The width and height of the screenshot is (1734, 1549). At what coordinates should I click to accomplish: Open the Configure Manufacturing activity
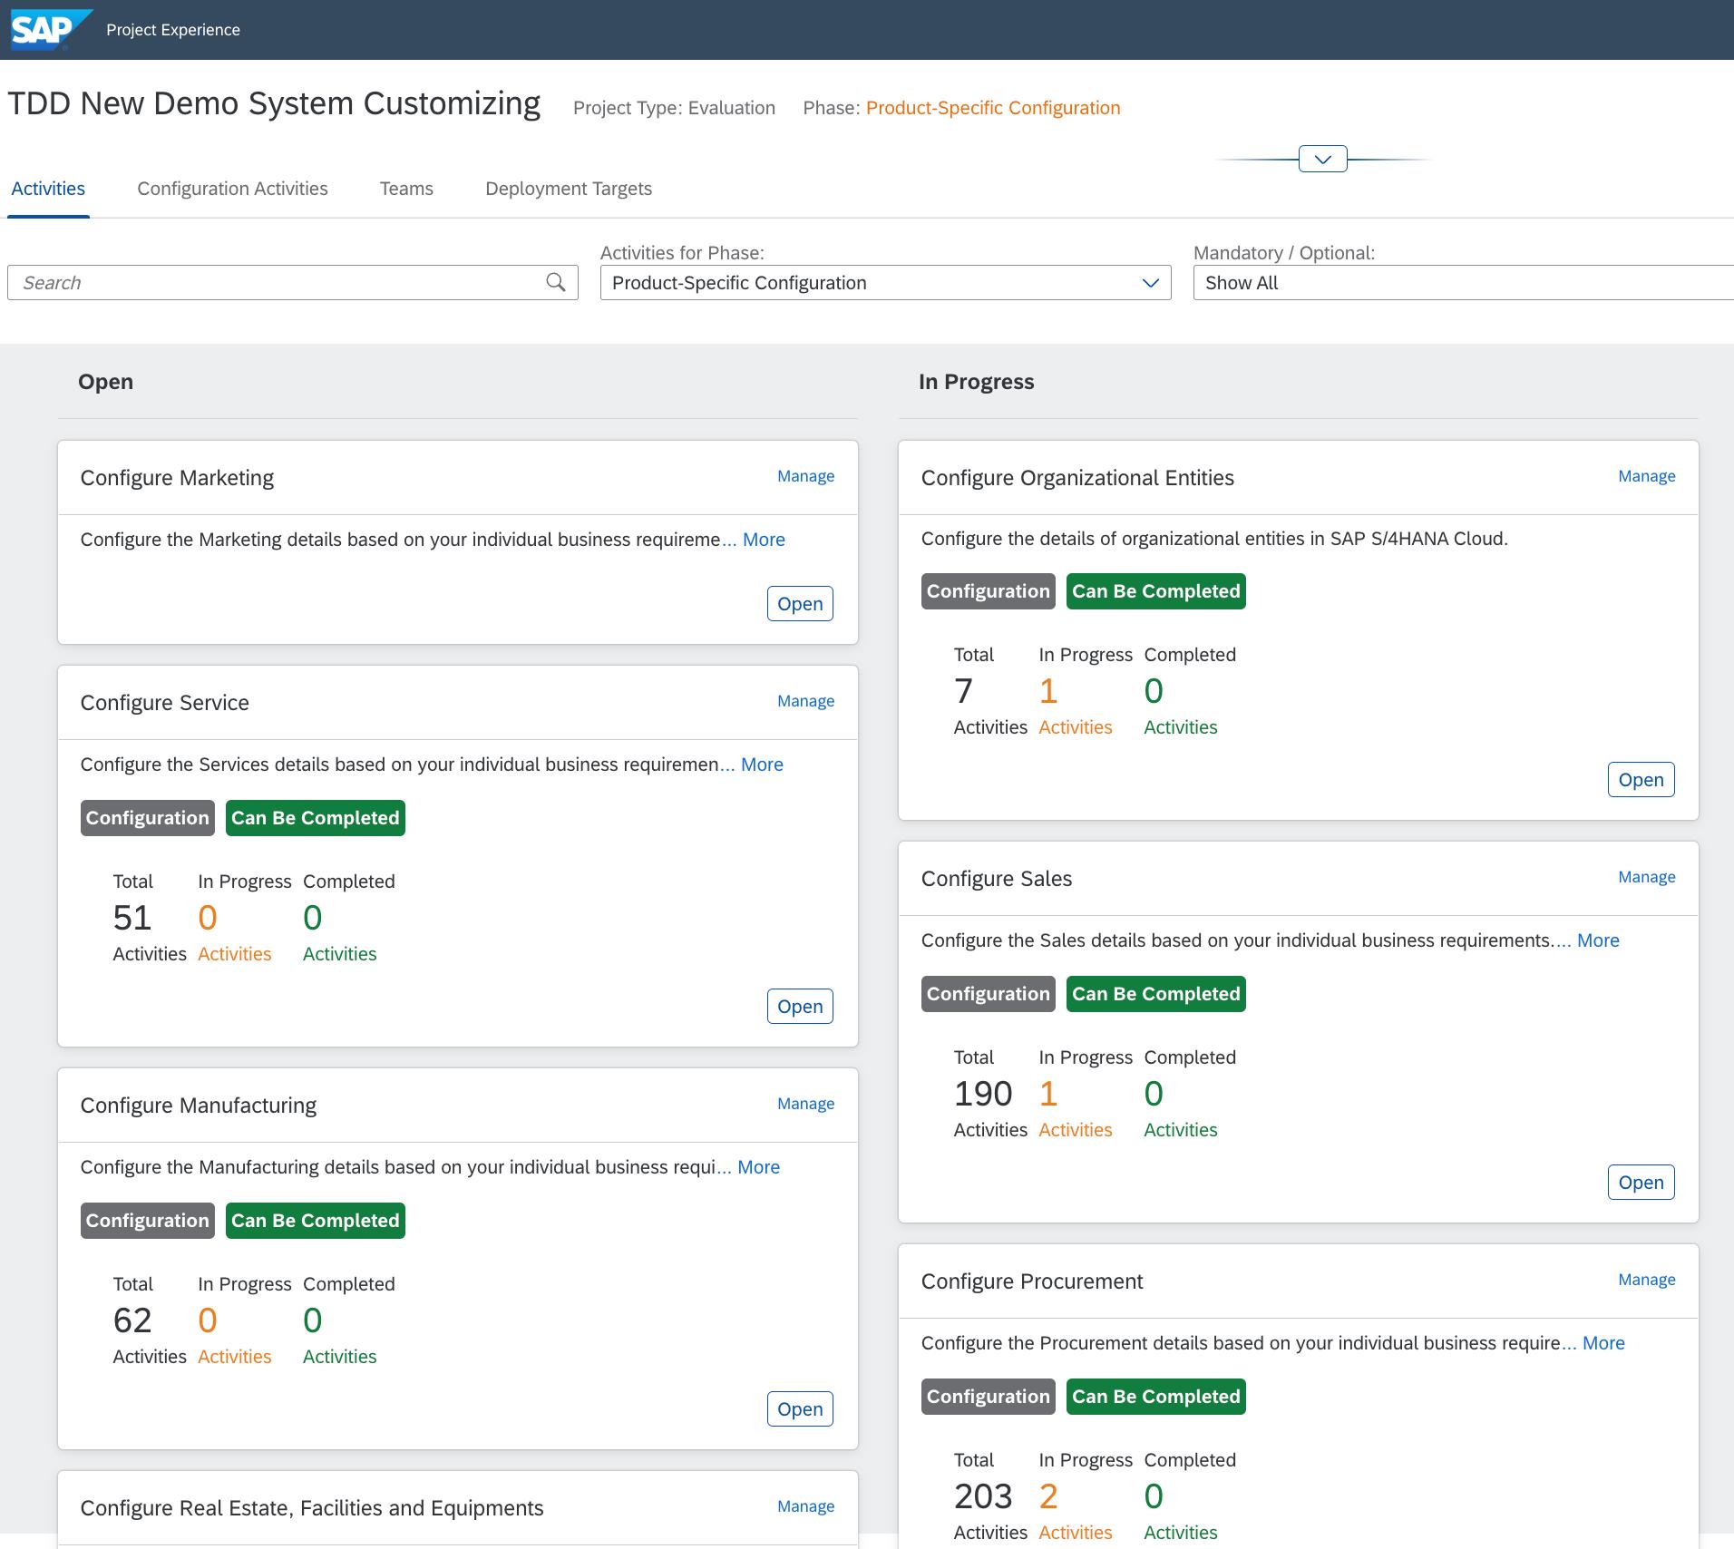click(x=800, y=1409)
